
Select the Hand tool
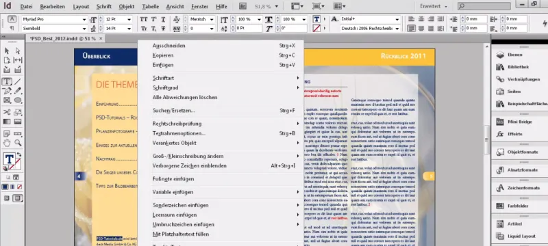(7, 143)
